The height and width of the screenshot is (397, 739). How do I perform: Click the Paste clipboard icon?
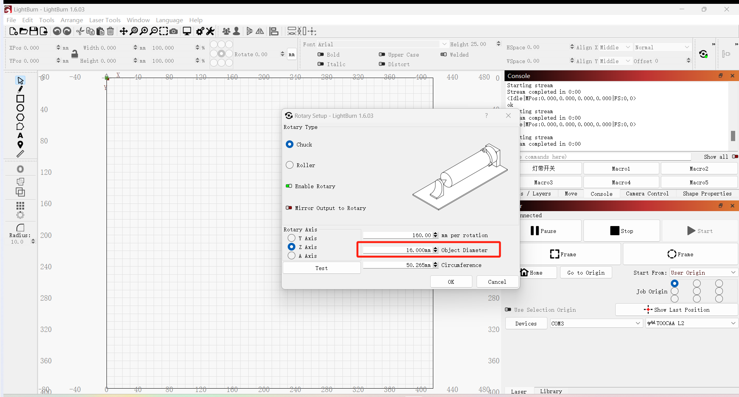pyautogui.click(x=100, y=31)
